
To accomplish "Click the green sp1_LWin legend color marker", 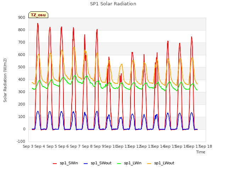I will (119, 164).
